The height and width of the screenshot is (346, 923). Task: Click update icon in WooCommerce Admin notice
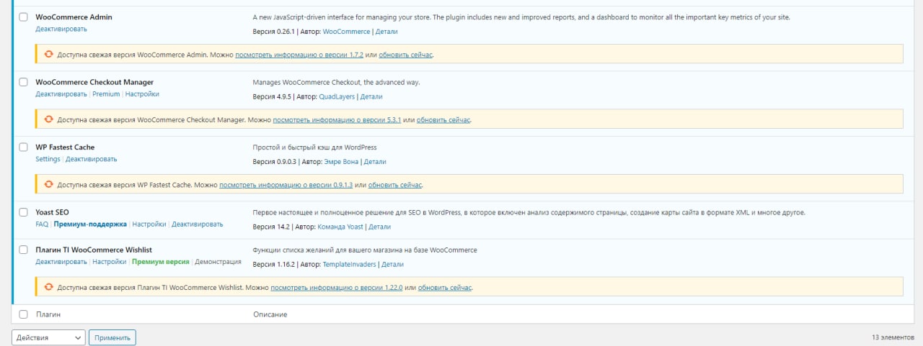click(x=48, y=55)
